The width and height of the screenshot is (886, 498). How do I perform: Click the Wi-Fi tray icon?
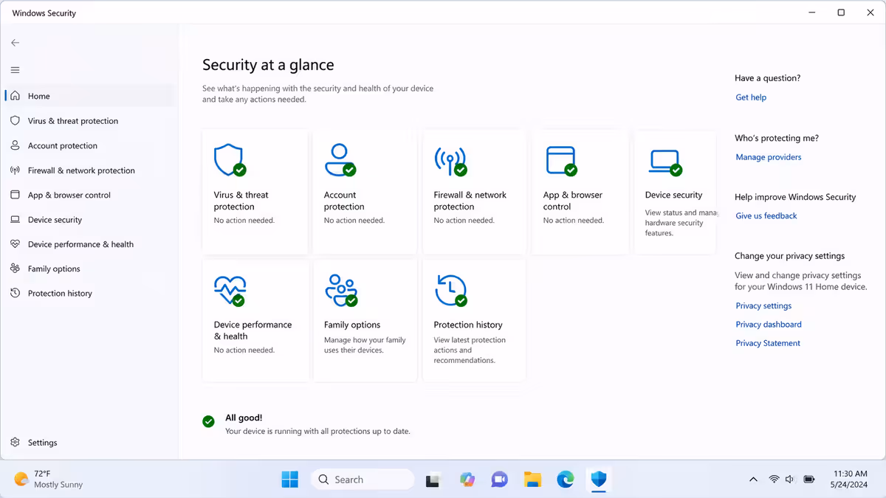(x=774, y=480)
